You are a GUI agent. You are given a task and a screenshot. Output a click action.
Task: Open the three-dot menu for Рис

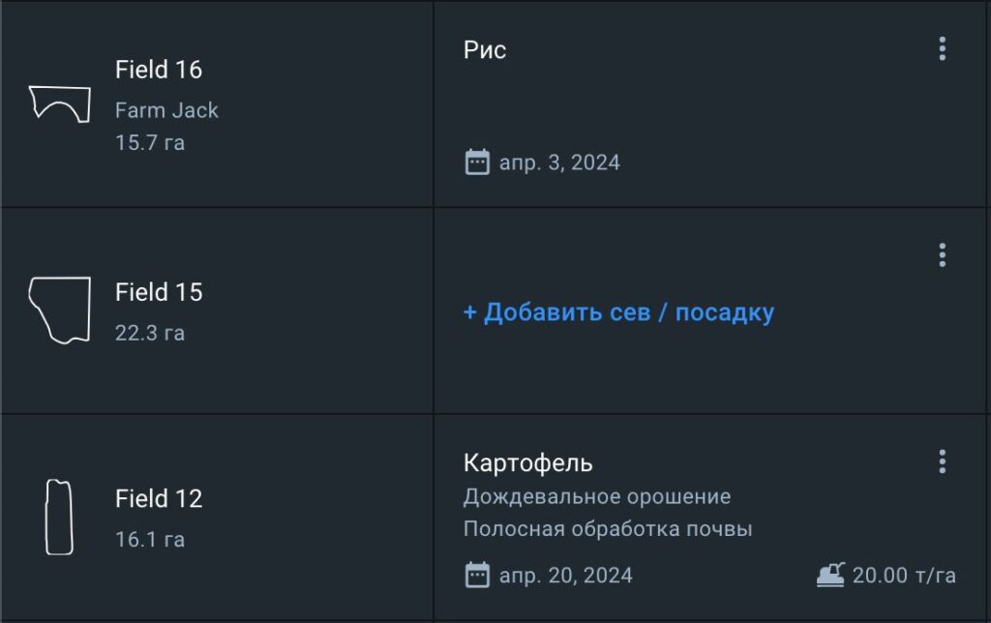942,49
